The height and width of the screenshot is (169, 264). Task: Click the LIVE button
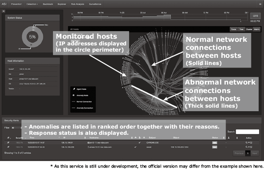click(x=255, y=16)
